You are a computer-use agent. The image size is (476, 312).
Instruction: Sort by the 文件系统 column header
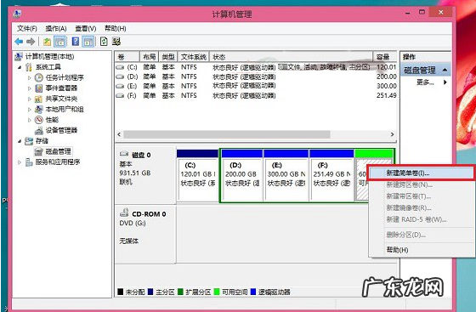coord(194,57)
